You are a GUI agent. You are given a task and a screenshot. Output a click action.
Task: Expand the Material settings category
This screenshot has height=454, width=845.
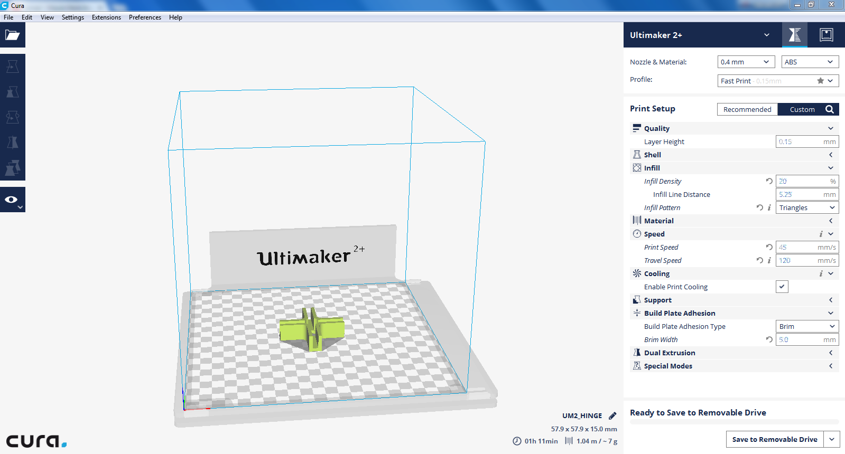[735, 221]
